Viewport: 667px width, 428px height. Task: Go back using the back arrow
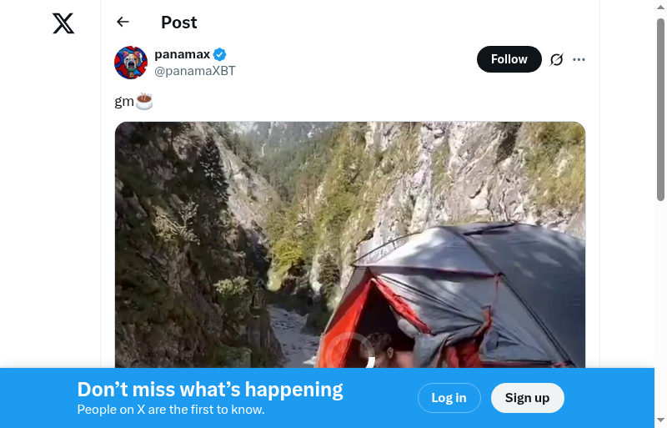123,23
